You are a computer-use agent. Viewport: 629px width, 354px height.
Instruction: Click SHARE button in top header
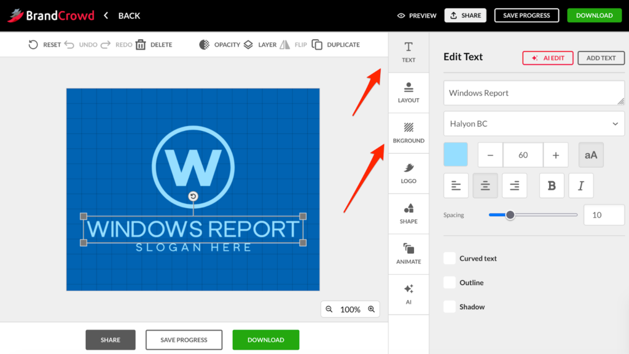[466, 15]
